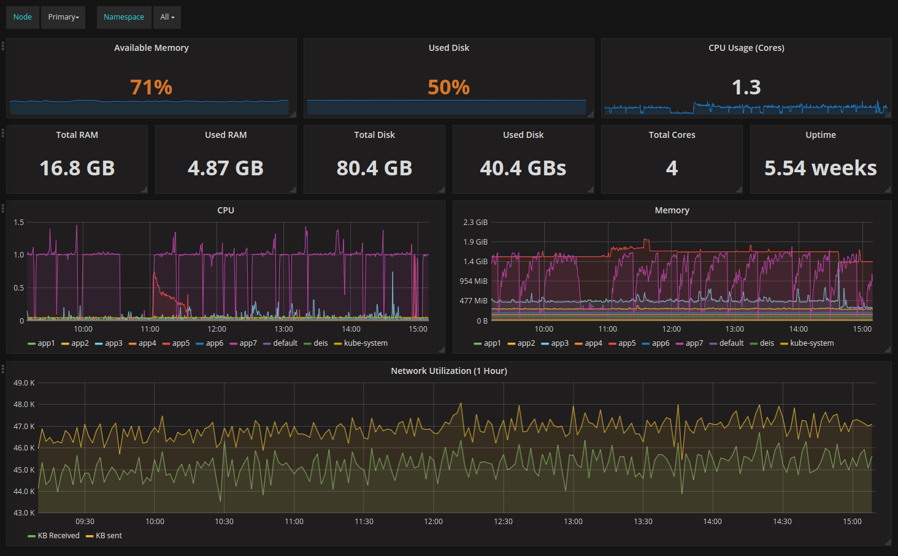Open the Primary node dropdown
The width and height of the screenshot is (898, 556).
(64, 17)
